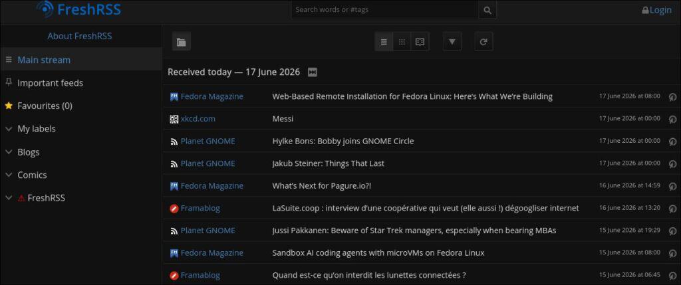Switch to reader view
681x285 pixels.
click(x=420, y=42)
